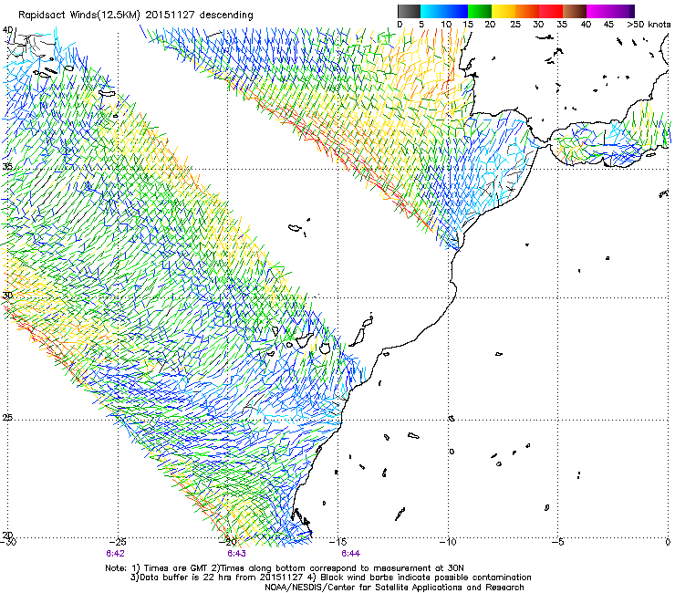The image size is (675, 593).
Task: Click the '0' label under the color scale
Action: click(x=400, y=25)
